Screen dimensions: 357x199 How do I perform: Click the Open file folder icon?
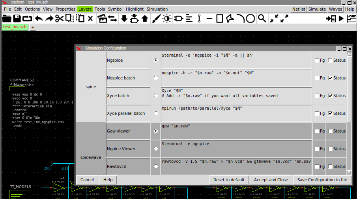point(7,18)
